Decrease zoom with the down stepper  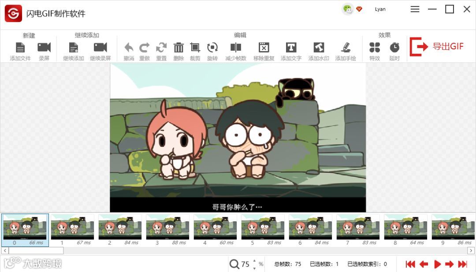254,268
